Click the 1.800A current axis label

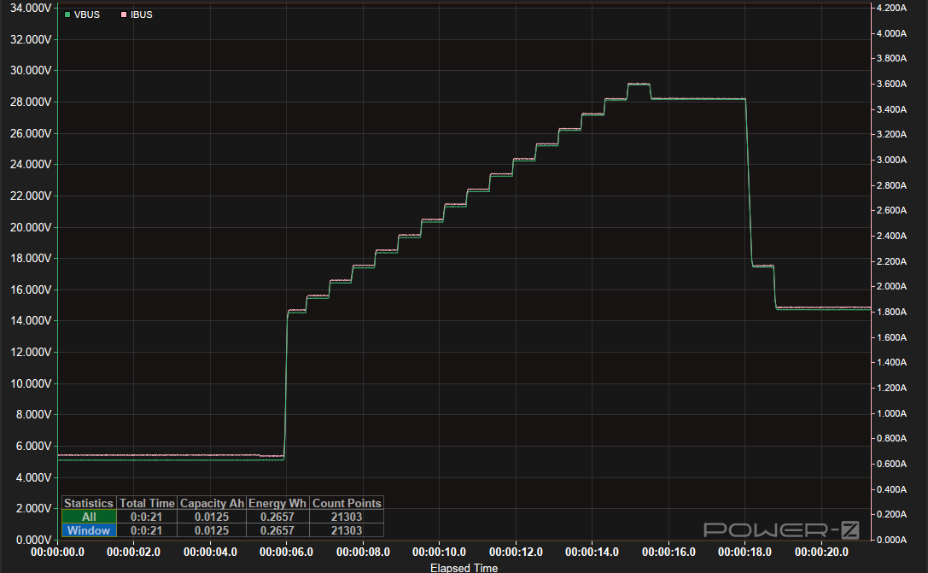coord(891,312)
